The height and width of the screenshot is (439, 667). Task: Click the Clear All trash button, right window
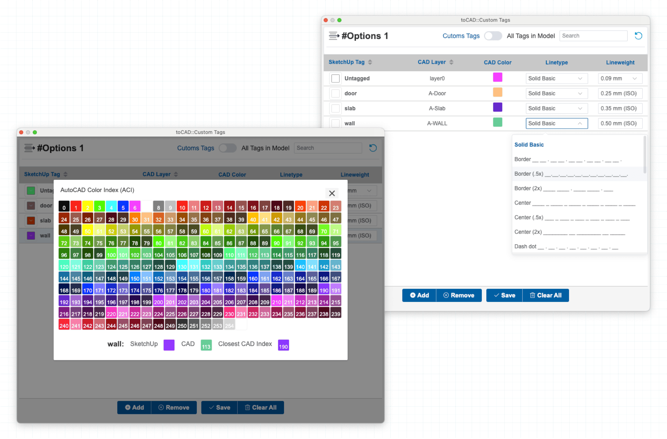(x=545, y=295)
